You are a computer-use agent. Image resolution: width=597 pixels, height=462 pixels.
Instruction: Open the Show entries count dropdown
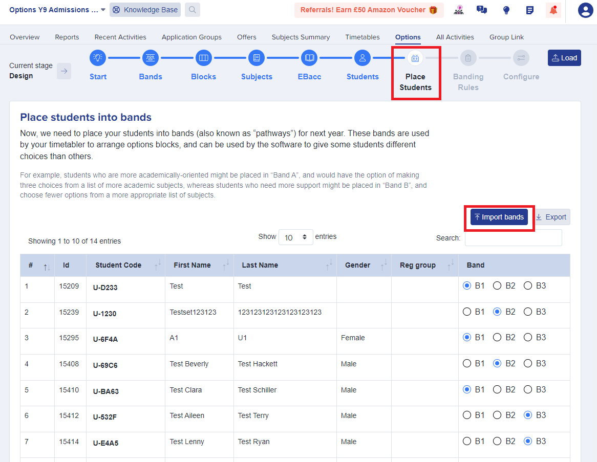[295, 237]
